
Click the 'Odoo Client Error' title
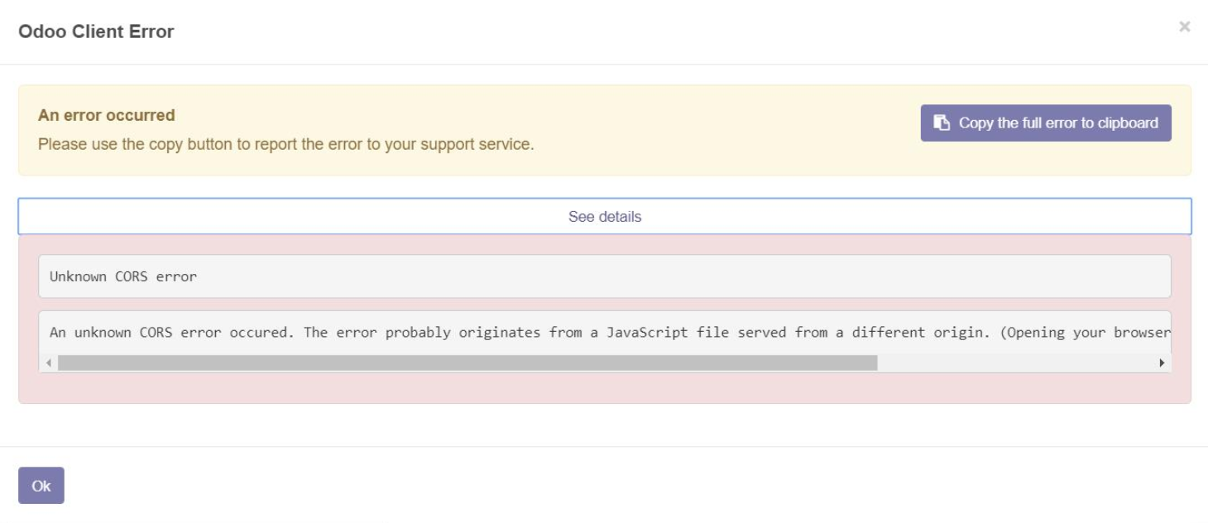pos(96,31)
